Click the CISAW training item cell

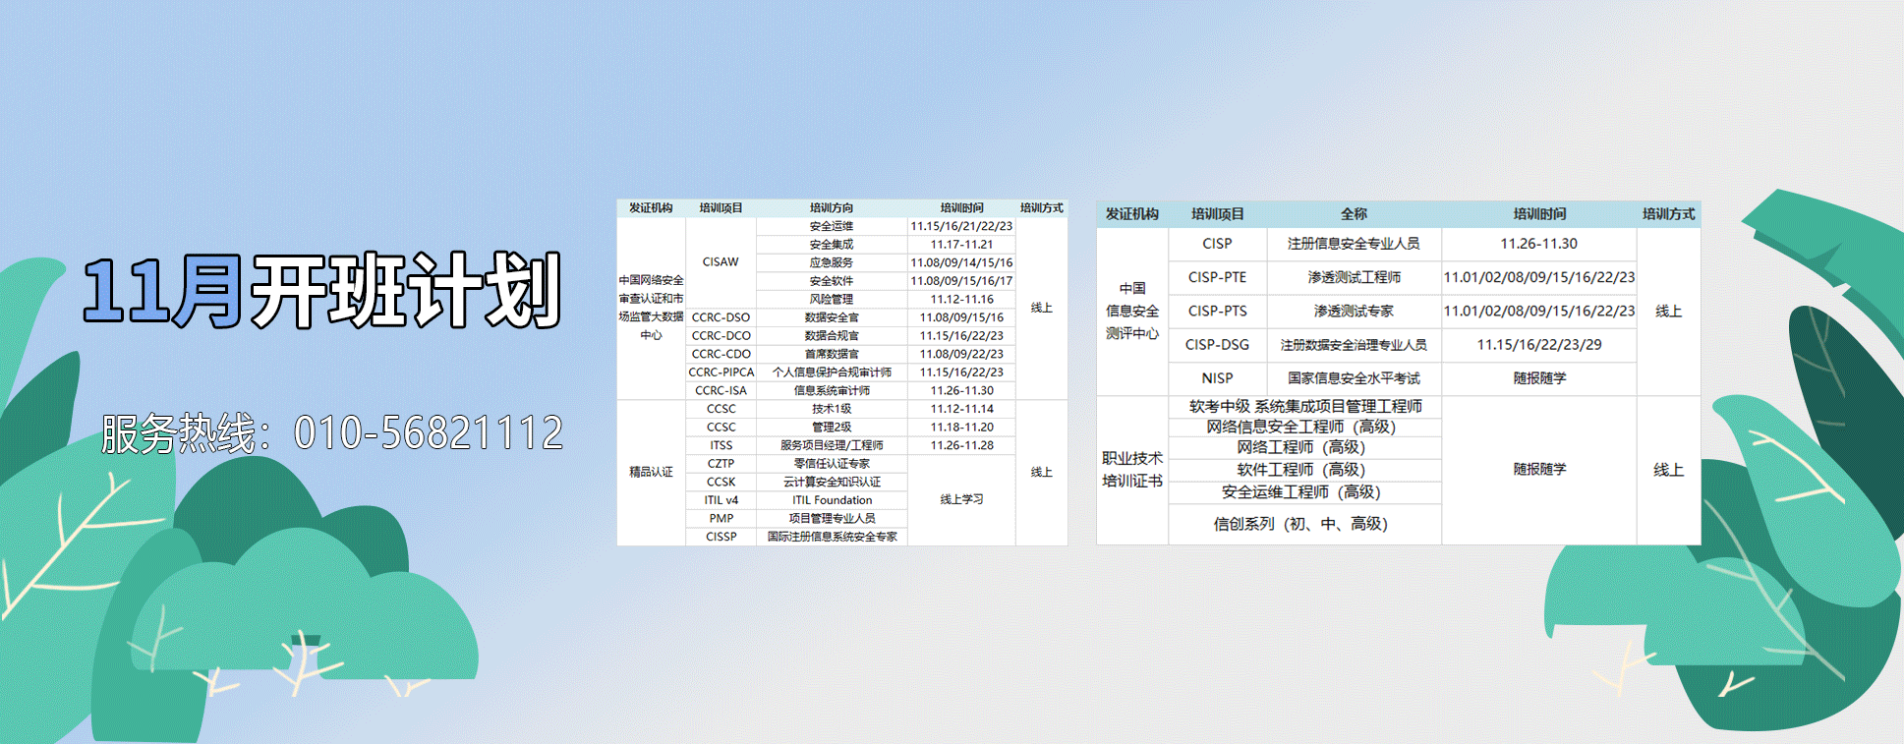click(721, 262)
